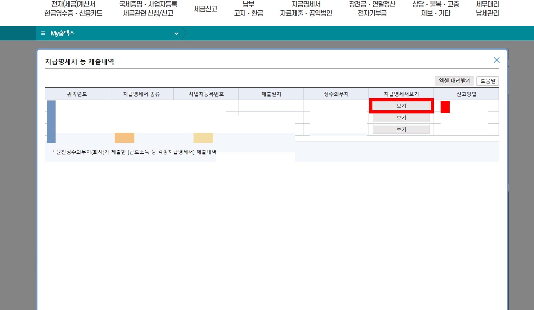The width and height of the screenshot is (534, 310).
Task: Select the 세무대리 납세관리 menu
Action: click(486, 9)
